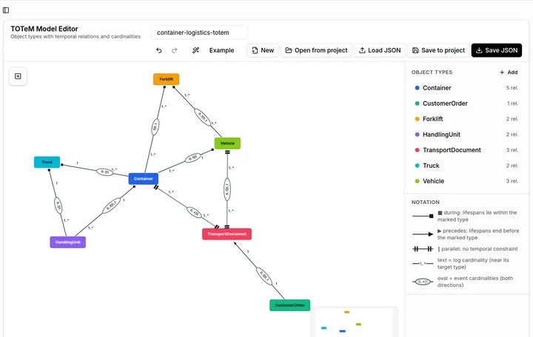Select the blue Container node on canvas
This screenshot has height=337, width=533.
pos(144,179)
